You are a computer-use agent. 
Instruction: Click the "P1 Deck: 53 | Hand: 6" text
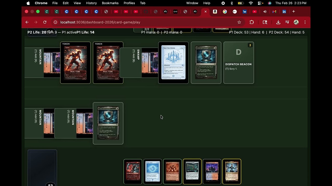click(247, 32)
